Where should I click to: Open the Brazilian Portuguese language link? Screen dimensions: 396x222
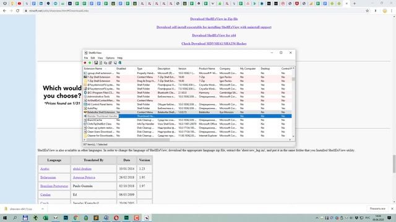click(54, 186)
